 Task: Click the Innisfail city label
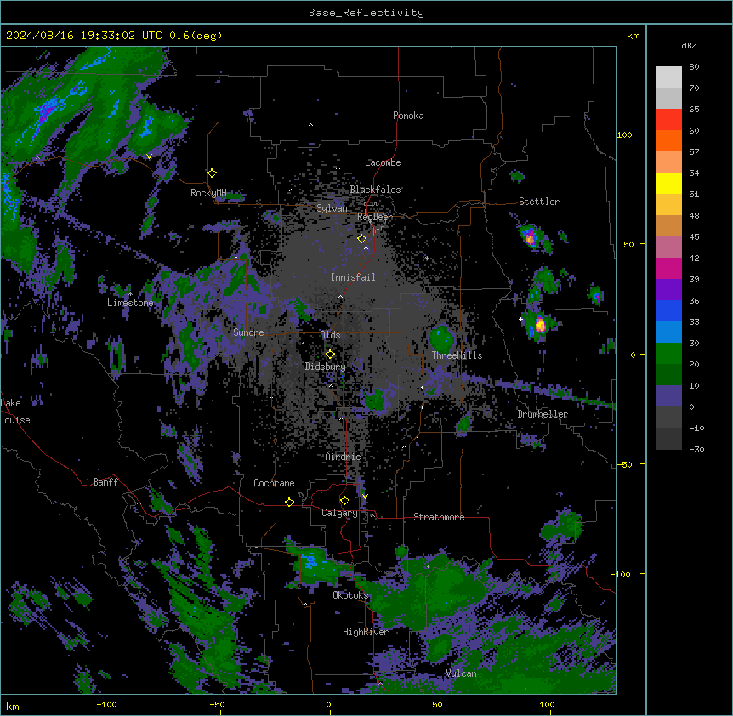[x=353, y=277]
